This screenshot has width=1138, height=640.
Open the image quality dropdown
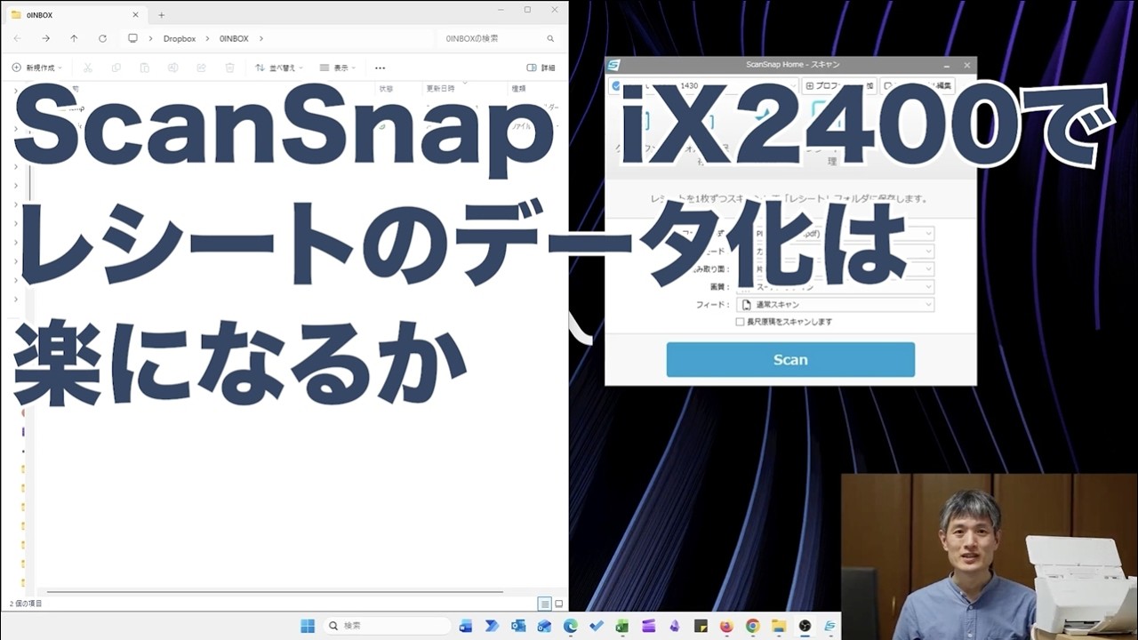pos(835,286)
